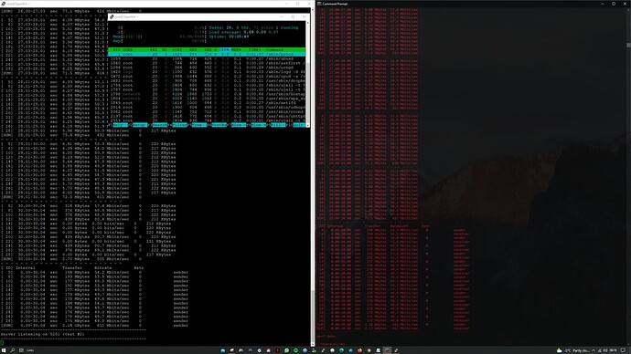
Task: Click htop Mem meter bar
Action: point(160,36)
